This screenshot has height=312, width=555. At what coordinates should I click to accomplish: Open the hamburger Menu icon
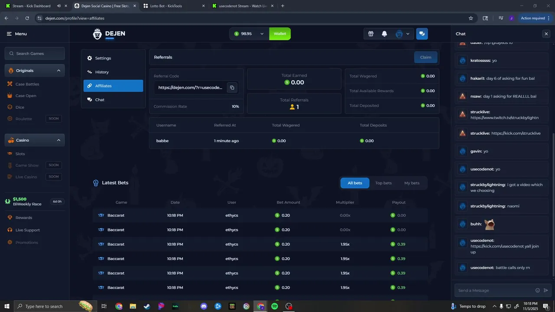point(9,34)
